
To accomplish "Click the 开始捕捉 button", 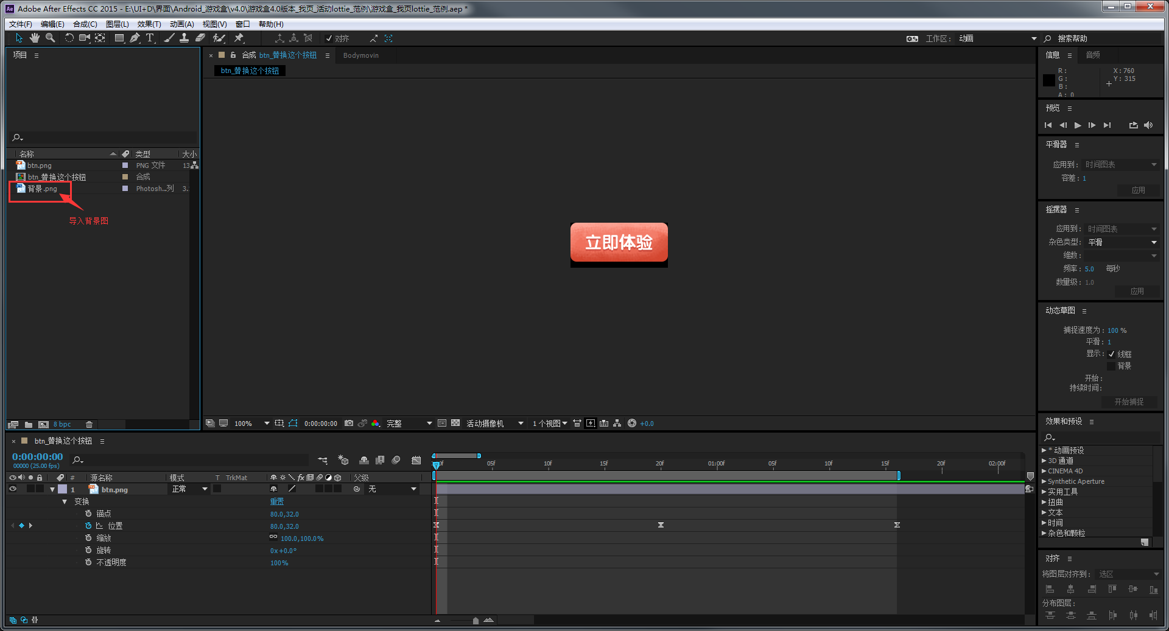I will coord(1129,402).
